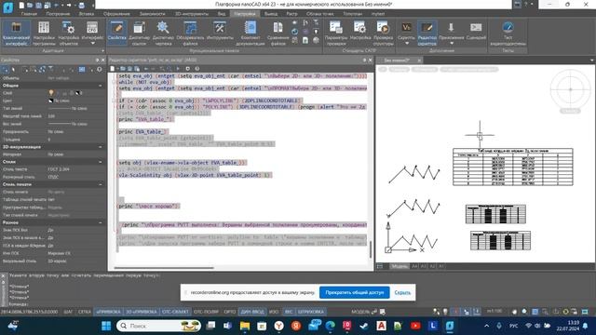Switch to the Построение ribbon tab
596x335 pixels.
[58, 14]
